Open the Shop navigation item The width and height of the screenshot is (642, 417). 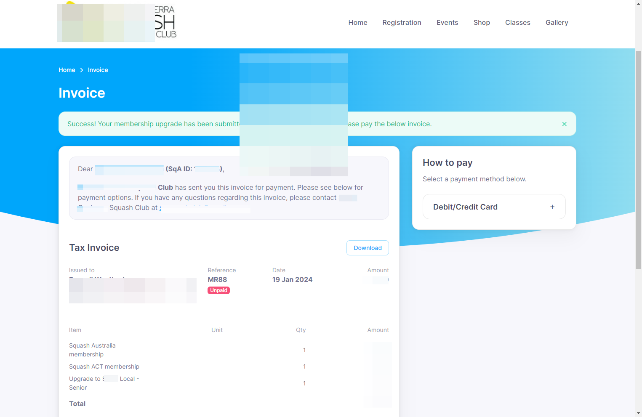pos(482,23)
